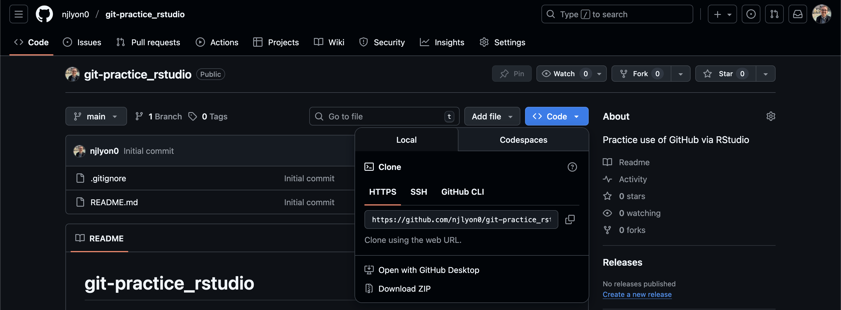Viewport: 841px width, 310px height.
Task: Switch to the Codespaces tab
Action: click(523, 140)
